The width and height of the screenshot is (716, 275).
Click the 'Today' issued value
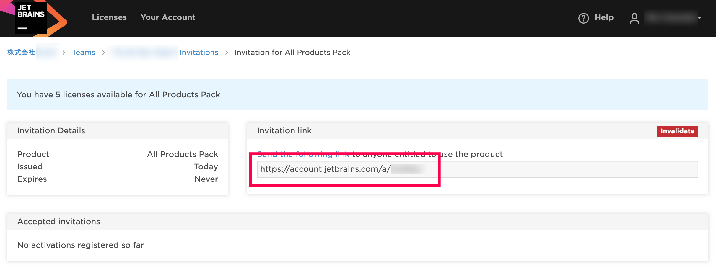[x=206, y=167]
